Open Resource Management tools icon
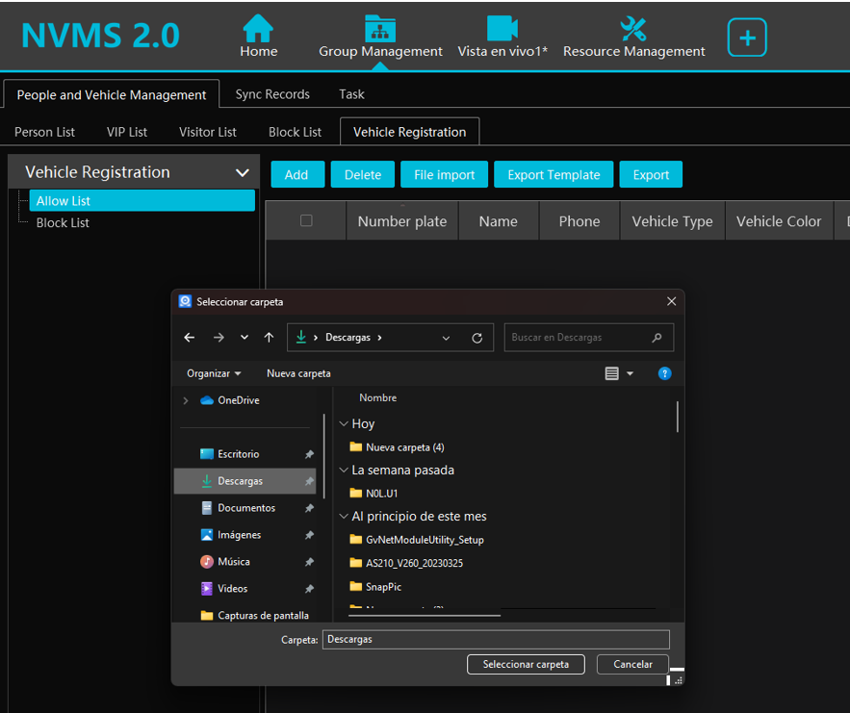Viewport: 850px width, 713px height. click(633, 29)
